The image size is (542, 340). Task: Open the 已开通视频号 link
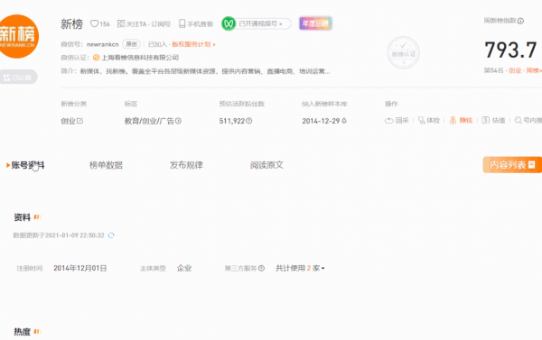click(x=260, y=23)
